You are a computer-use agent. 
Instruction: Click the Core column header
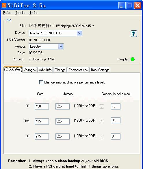click(x=40, y=94)
